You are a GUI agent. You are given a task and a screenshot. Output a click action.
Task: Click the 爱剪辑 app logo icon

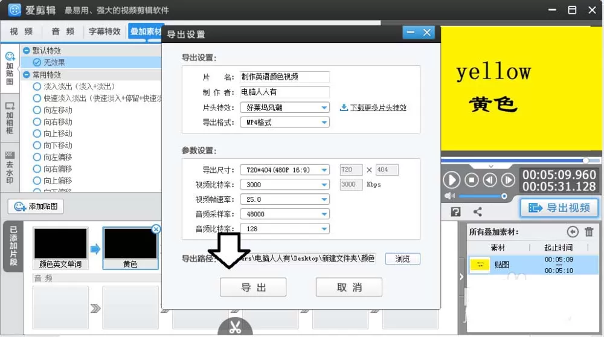coord(14,10)
